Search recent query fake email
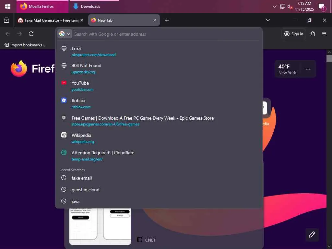This screenshot has height=249, width=332. click(x=159, y=178)
